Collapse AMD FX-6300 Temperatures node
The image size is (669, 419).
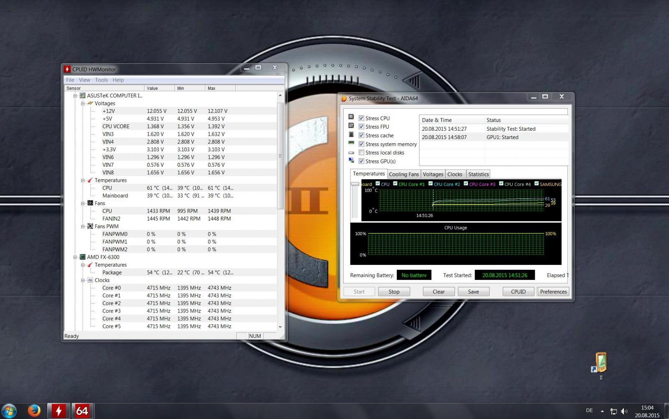pos(83,265)
